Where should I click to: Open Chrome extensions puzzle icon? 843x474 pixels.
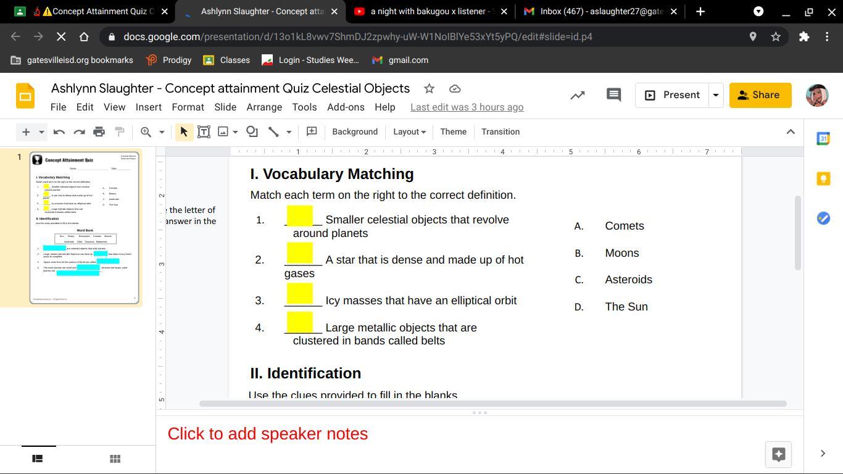(x=804, y=36)
